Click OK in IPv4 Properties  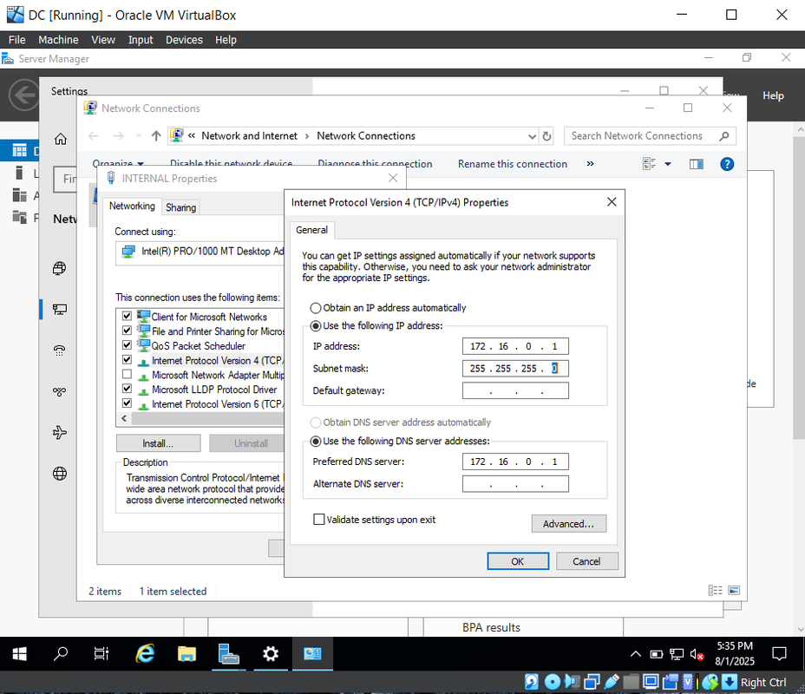click(518, 561)
